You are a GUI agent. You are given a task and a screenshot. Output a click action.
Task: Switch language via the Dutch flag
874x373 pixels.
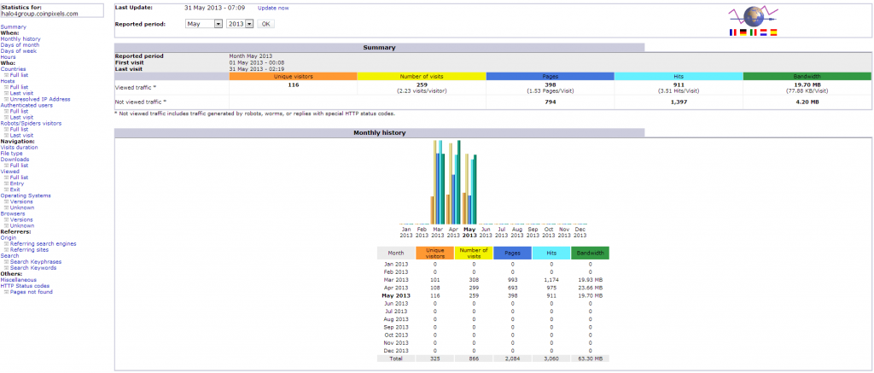(x=763, y=33)
